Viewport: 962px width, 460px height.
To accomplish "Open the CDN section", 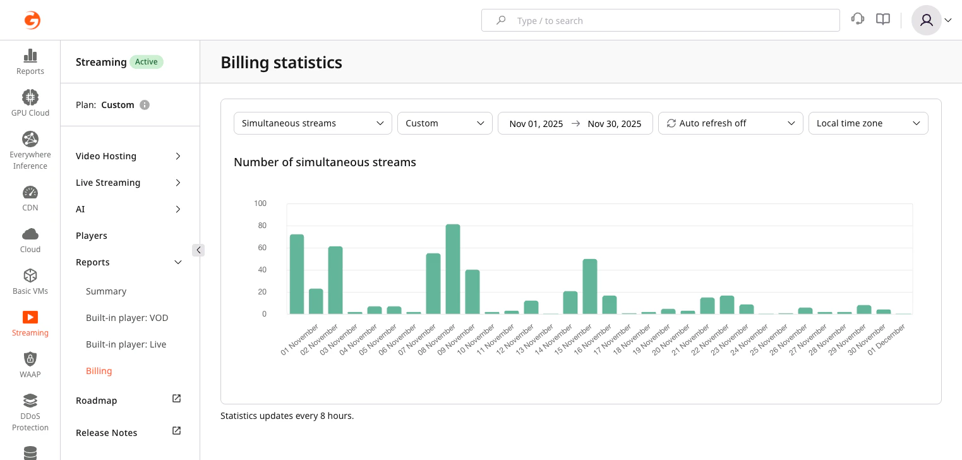I will click(30, 197).
